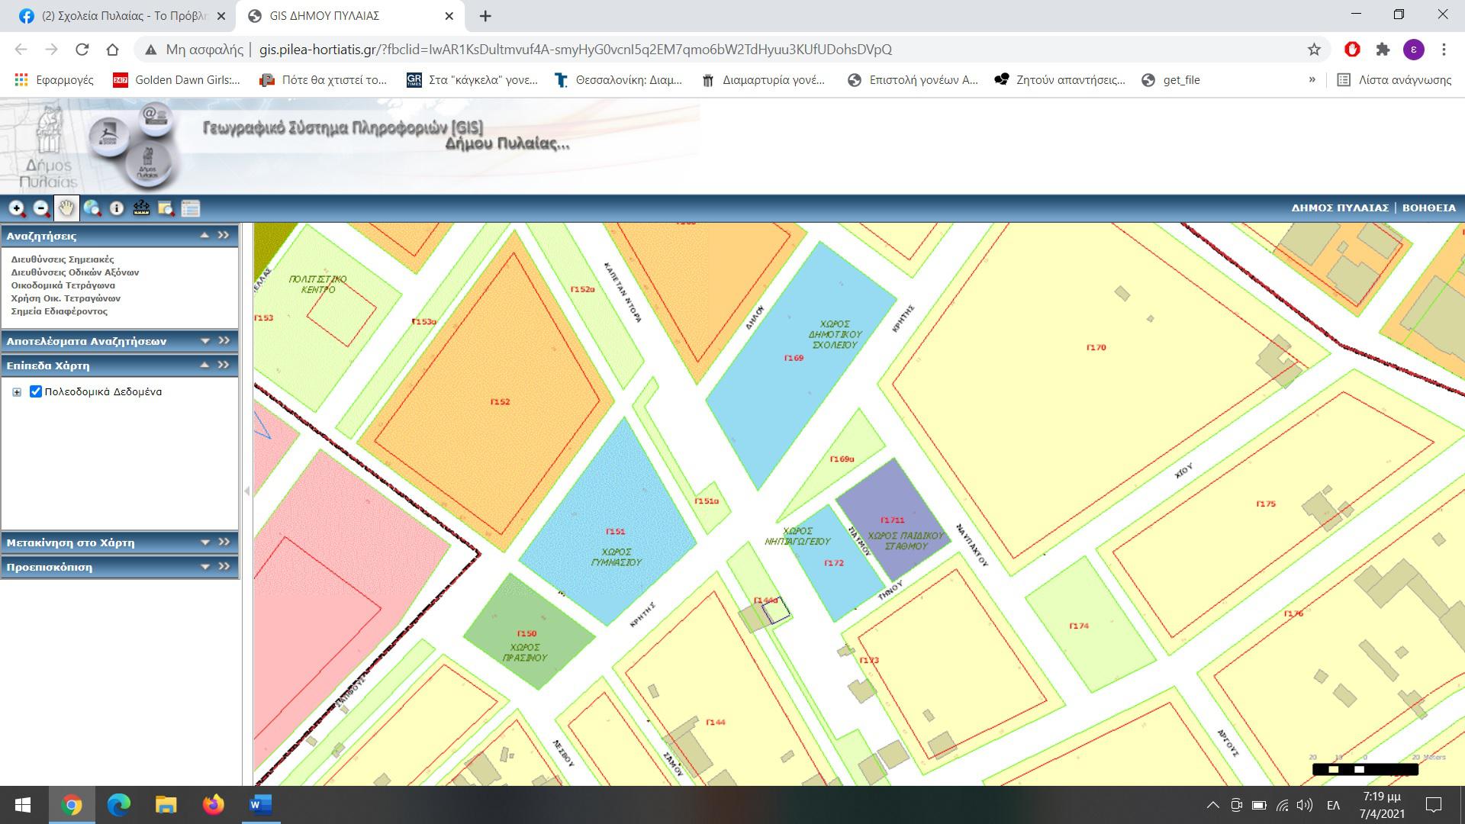Select the zoom out map tool

click(x=41, y=208)
